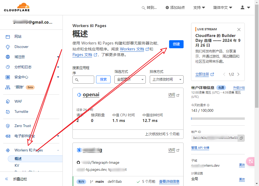259x186 pixels.
Task: Open the 排序方式 sort dropdown
Action: coord(166,79)
